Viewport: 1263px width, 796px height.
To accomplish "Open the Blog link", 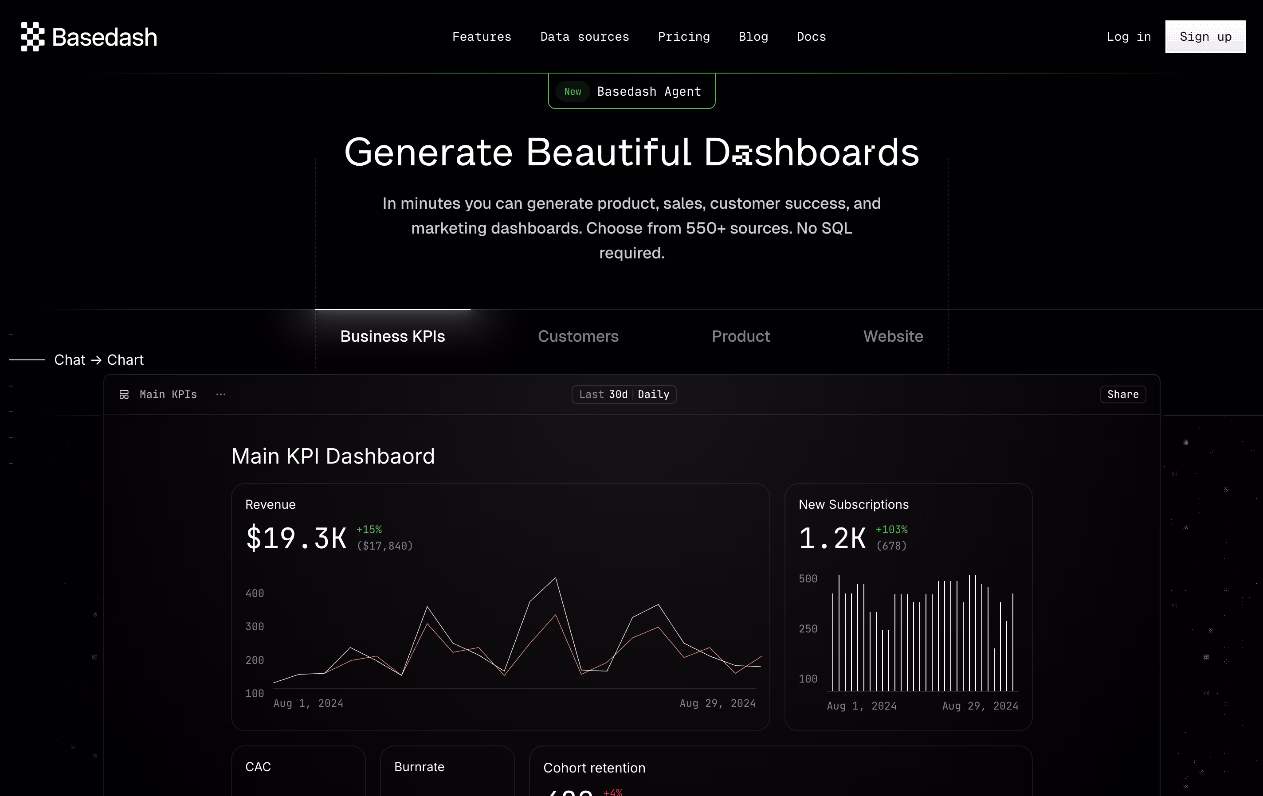I will 753,37.
